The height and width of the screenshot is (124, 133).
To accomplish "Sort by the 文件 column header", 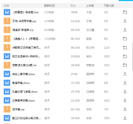I will coord(6,6).
